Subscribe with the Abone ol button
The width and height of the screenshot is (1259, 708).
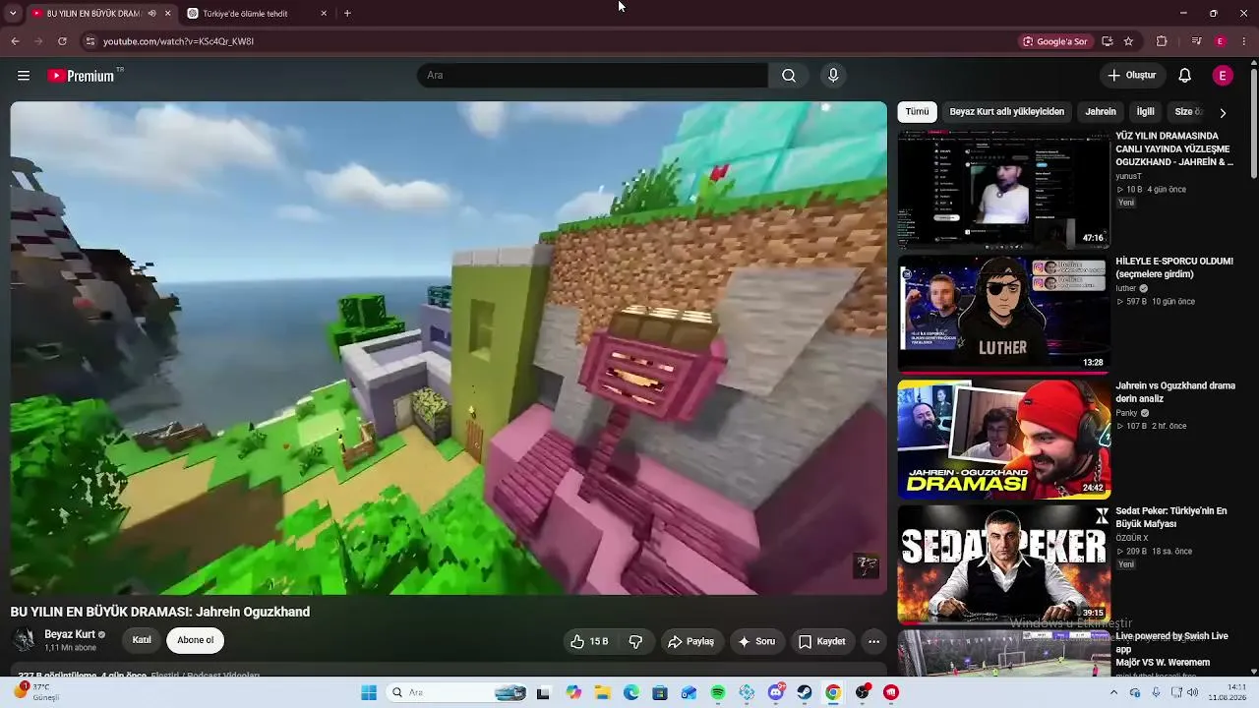(195, 640)
